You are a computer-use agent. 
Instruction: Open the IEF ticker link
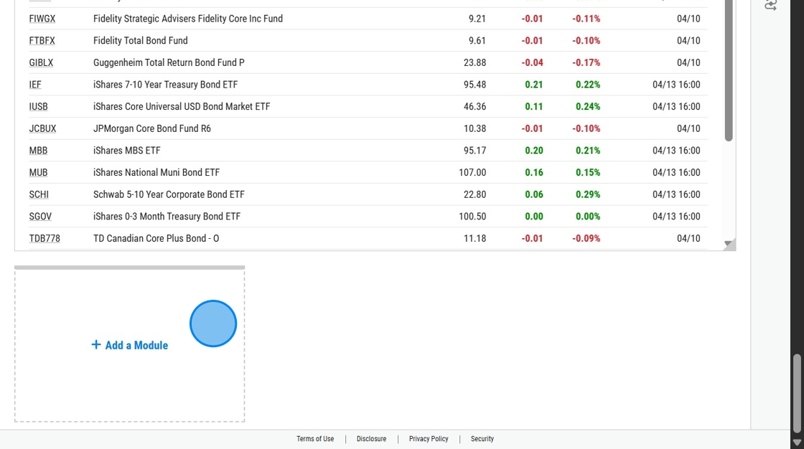click(35, 85)
